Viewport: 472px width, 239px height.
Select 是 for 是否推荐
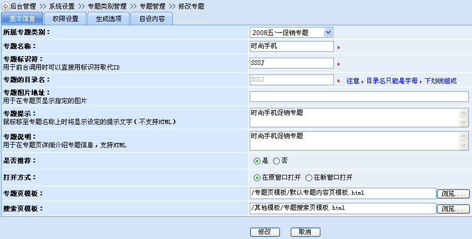[x=257, y=161]
